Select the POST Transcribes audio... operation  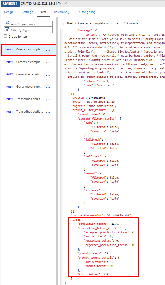pyautogui.click(x=29, y=112)
